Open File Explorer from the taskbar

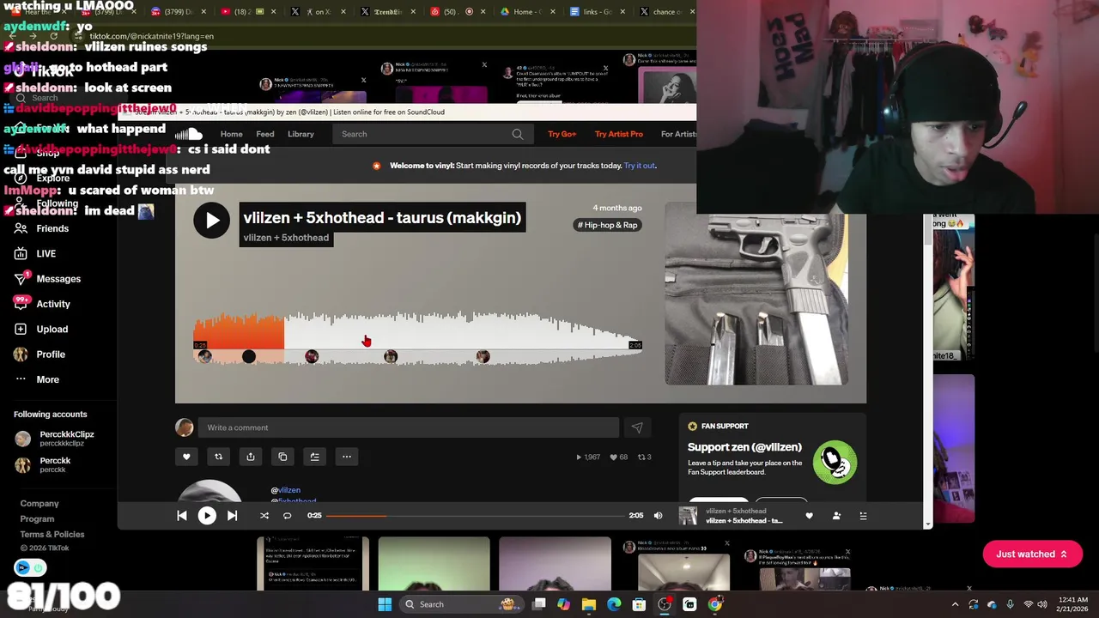[589, 604]
